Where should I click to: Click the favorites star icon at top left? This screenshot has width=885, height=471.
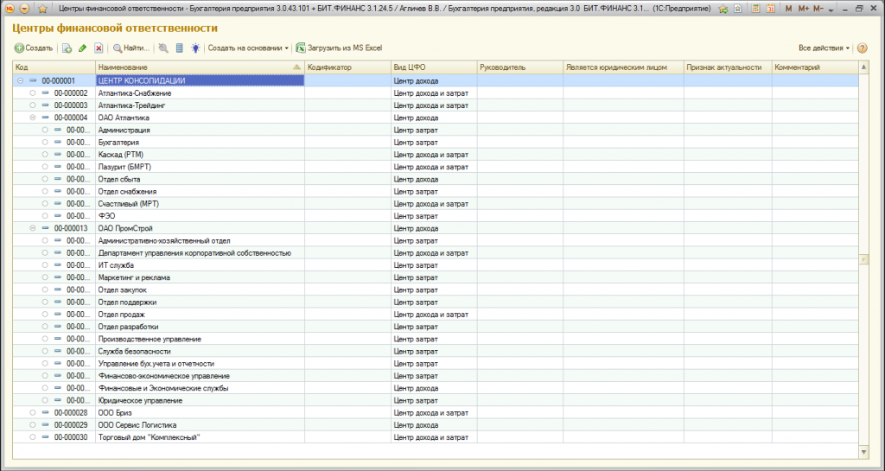(42, 9)
